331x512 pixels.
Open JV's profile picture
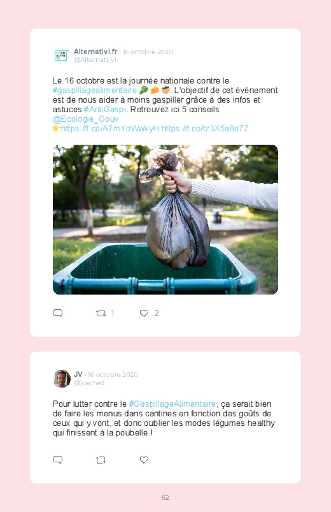click(62, 379)
